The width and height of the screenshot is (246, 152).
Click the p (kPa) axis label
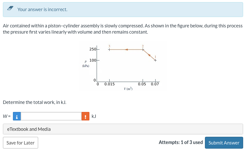[x=86, y=63]
